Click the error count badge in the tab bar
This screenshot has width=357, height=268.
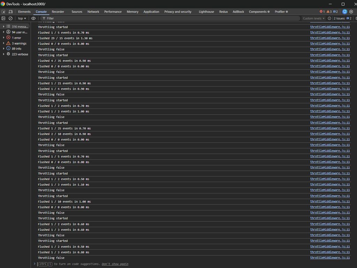(322, 12)
